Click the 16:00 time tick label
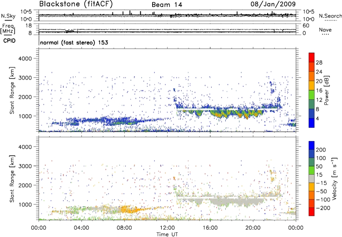342x237 pixels. click(210, 228)
